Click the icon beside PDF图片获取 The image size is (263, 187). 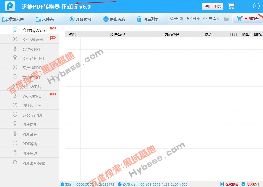15,162
